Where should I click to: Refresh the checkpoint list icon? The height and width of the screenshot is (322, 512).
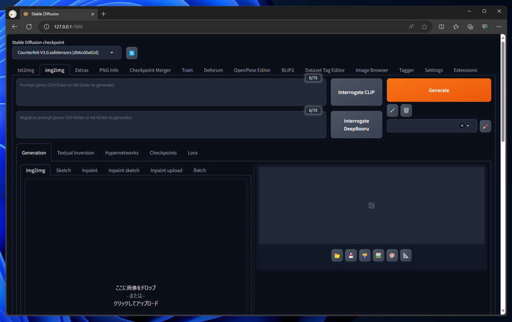tap(132, 53)
